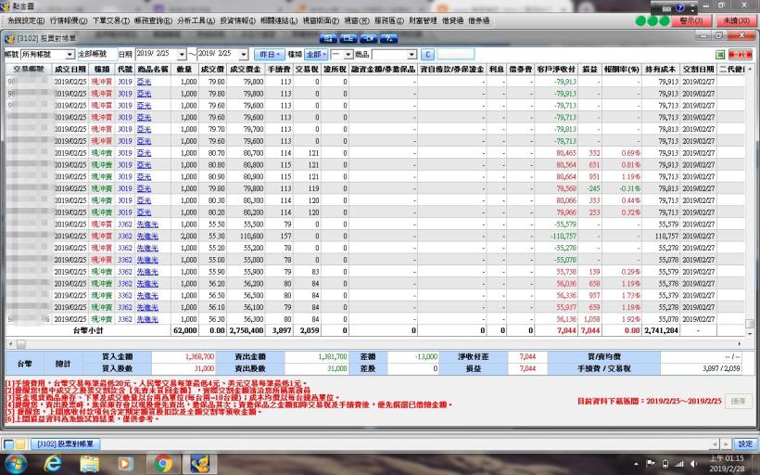Switch to Chrome in the taskbar
This screenshot has height=475, width=760.
(163, 464)
